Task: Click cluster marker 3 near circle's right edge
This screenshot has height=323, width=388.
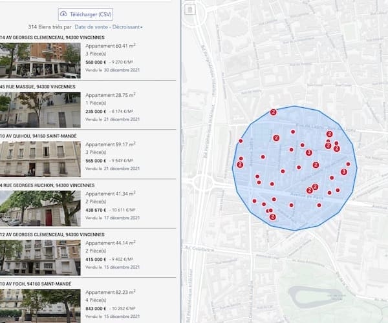Action: pyautogui.click(x=343, y=172)
